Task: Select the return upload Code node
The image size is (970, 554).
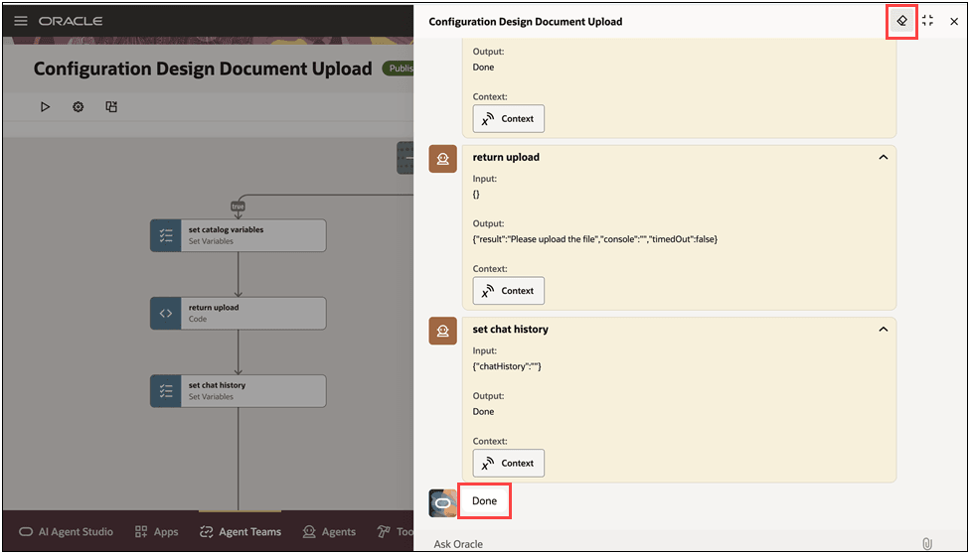Action: pos(239,314)
